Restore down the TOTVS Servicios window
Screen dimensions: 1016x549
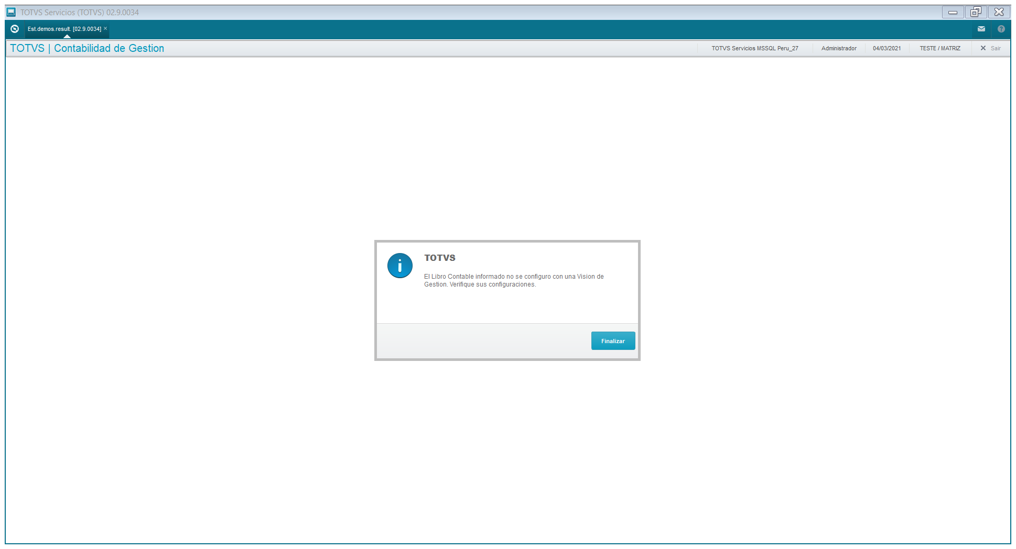tap(976, 12)
